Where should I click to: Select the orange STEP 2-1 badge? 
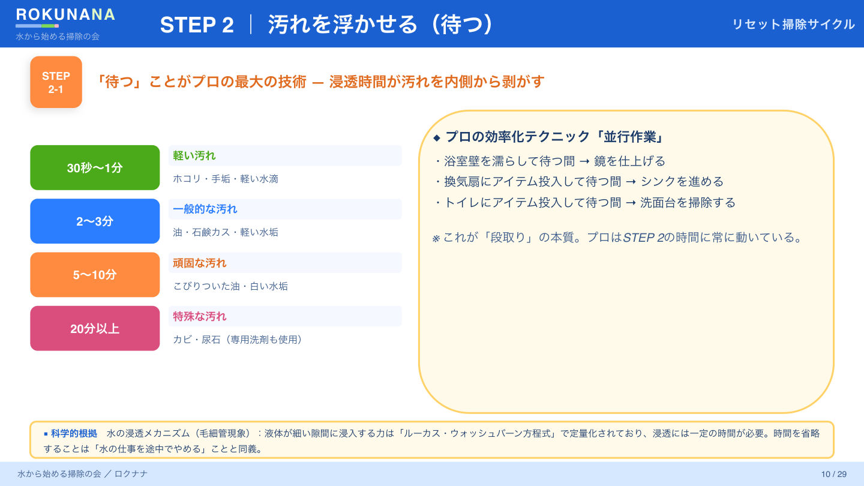click(x=56, y=82)
